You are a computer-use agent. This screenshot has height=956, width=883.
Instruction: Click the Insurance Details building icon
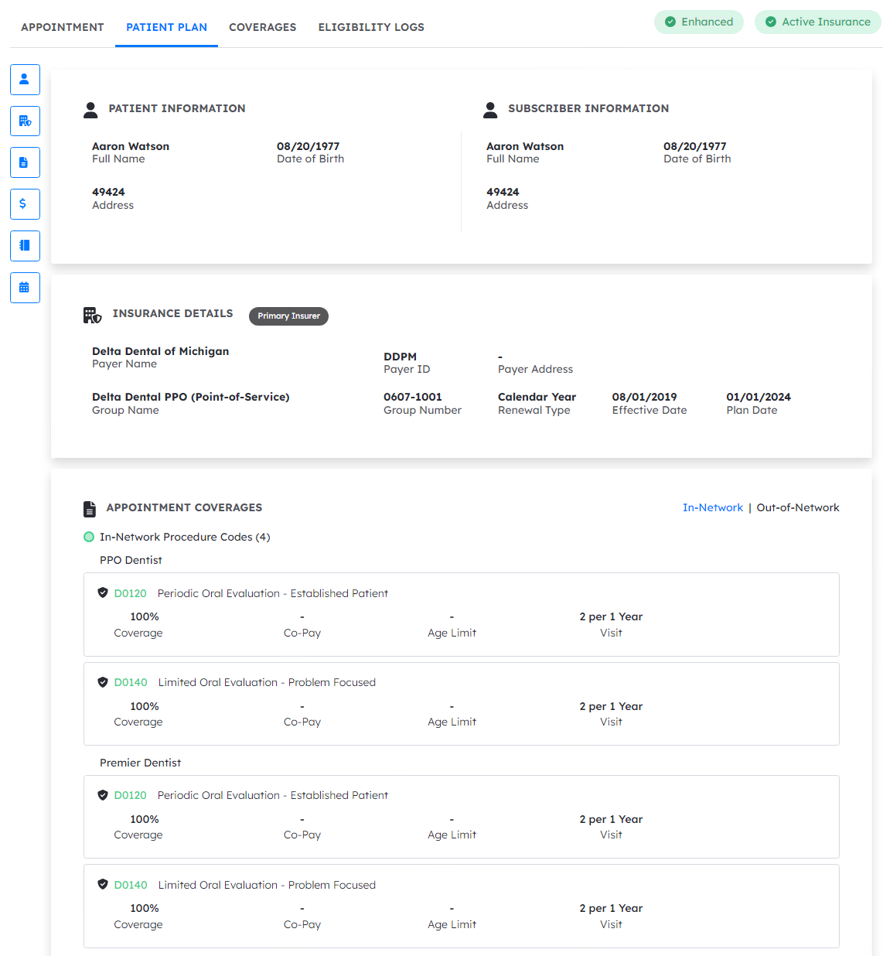(x=92, y=315)
